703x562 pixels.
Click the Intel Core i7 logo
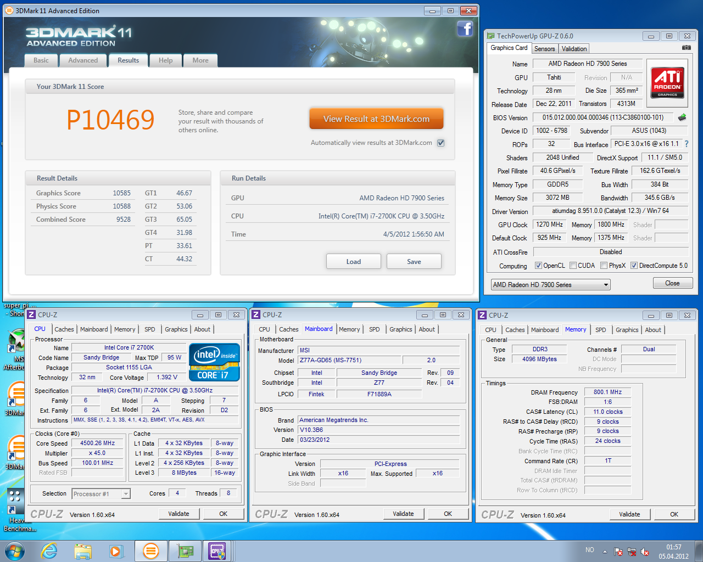214,362
